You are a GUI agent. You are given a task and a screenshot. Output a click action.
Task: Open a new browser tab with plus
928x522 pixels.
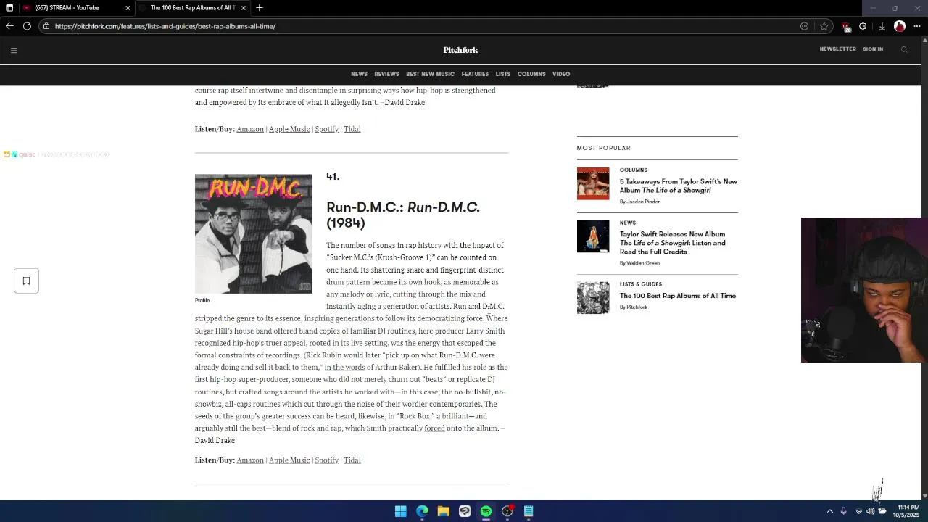(x=260, y=8)
